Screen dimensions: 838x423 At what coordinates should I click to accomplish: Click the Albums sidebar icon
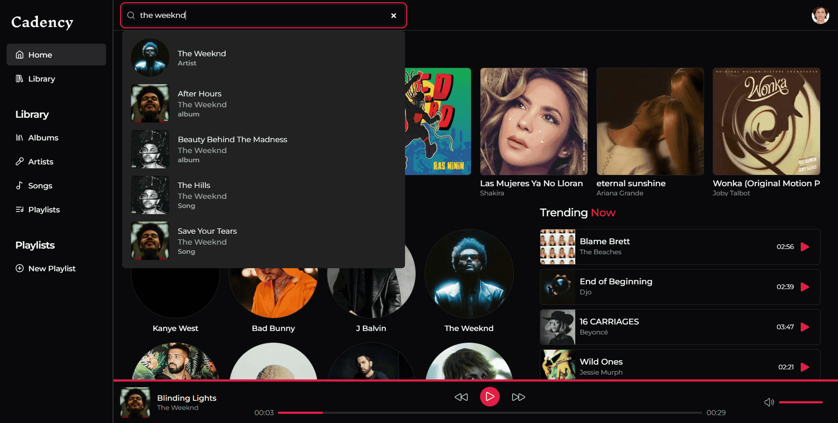tap(20, 137)
